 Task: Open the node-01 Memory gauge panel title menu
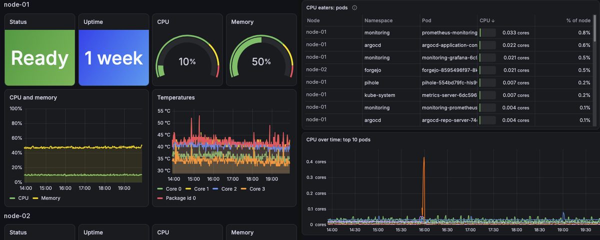242,22
